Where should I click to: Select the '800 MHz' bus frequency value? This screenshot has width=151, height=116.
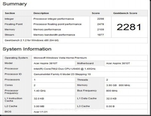click(x=112, y=91)
